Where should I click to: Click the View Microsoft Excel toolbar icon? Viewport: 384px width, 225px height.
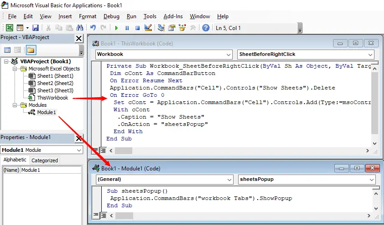(x=9, y=28)
